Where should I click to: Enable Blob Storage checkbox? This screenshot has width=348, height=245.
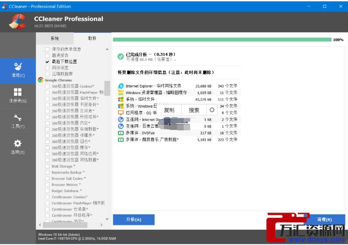click(x=47, y=166)
